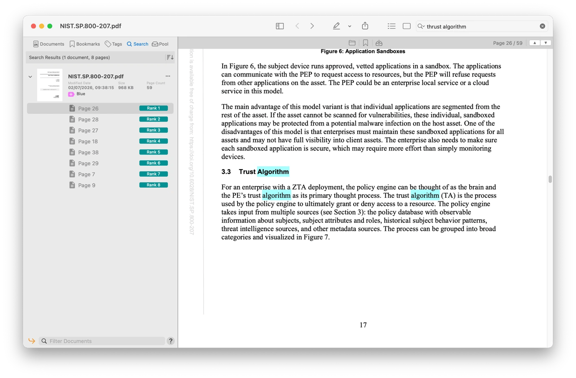The height and width of the screenshot is (378, 576).
Task: Jump to next page with down arrow
Action: click(546, 43)
